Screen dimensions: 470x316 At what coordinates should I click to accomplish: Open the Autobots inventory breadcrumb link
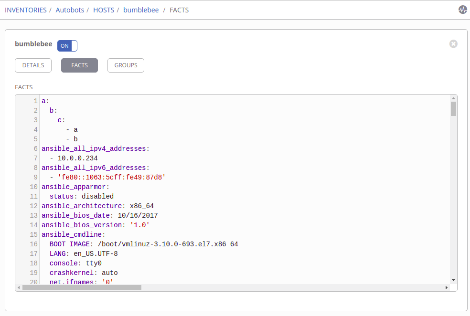tap(69, 10)
